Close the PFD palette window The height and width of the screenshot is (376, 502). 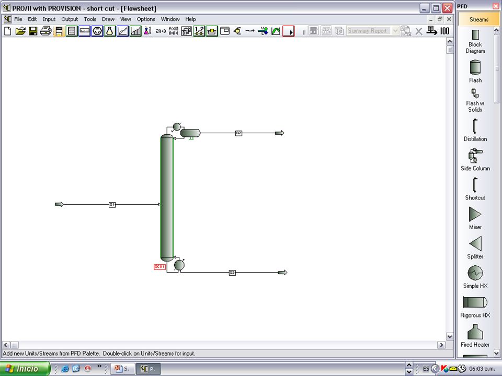coord(495,6)
